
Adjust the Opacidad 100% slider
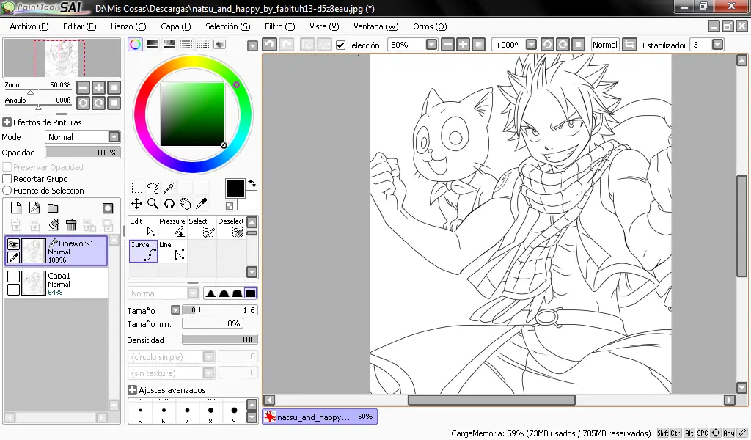[x=82, y=153]
